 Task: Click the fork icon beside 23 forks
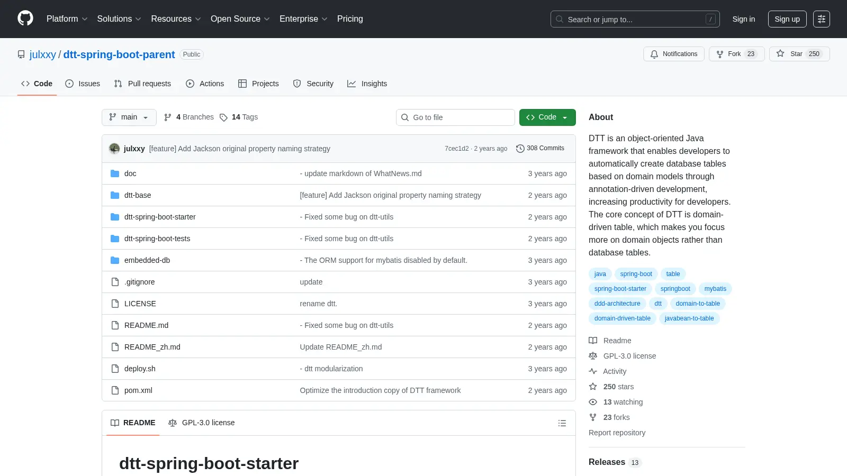pyautogui.click(x=593, y=417)
